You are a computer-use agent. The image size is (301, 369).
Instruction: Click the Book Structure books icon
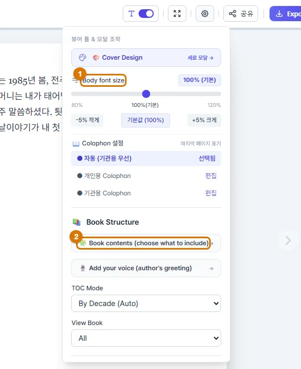pyautogui.click(x=77, y=222)
